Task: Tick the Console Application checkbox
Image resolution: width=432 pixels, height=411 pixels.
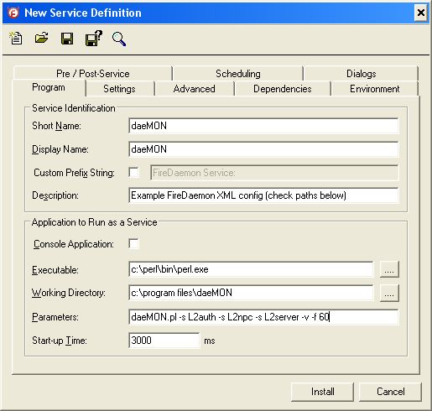Action: pos(133,243)
